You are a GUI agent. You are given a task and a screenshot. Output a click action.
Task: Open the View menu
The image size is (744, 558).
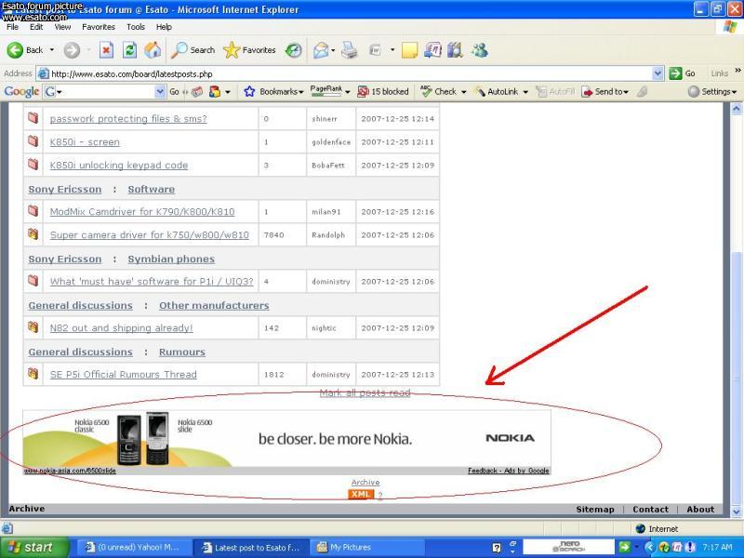pos(62,27)
